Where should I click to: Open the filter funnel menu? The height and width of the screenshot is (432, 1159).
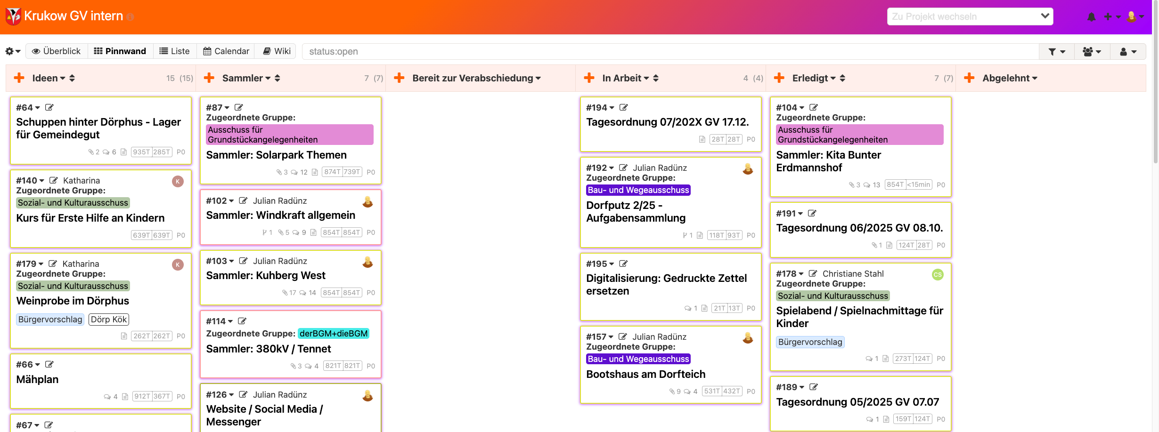click(x=1056, y=52)
